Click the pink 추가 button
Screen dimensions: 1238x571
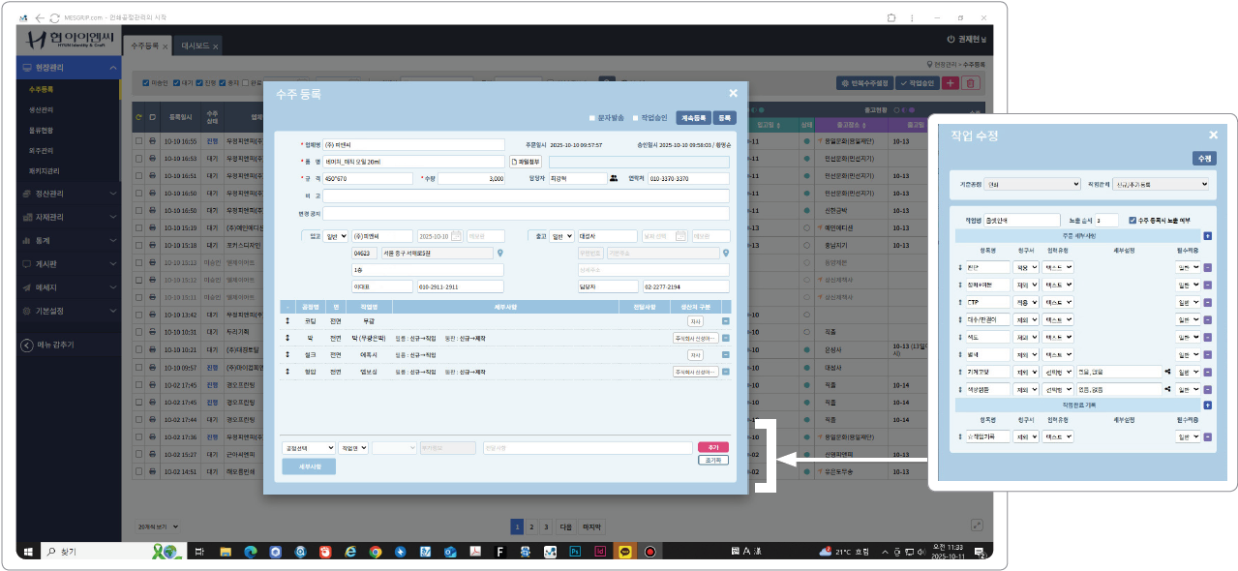point(712,447)
